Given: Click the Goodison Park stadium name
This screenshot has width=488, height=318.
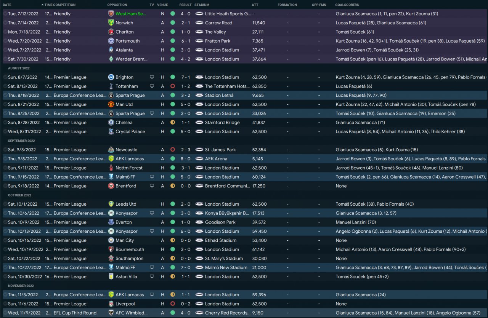Looking at the screenshot, I should [x=221, y=222].
